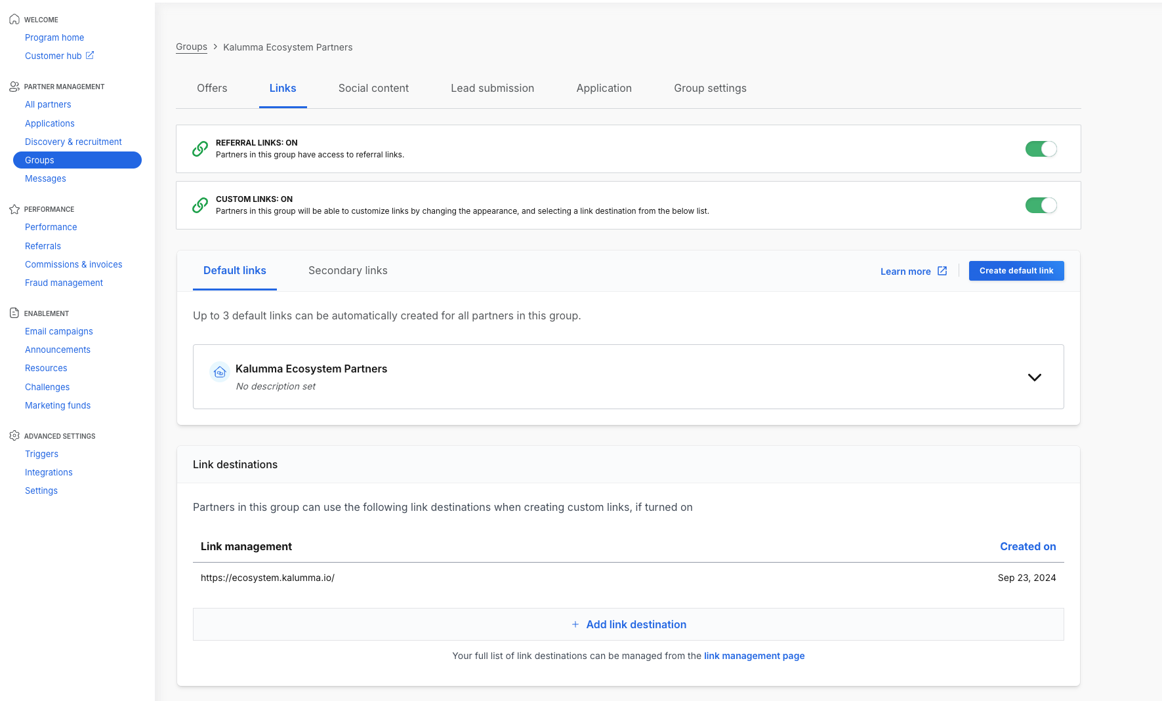The height and width of the screenshot is (701, 1162).
Task: Click the Learn more external link icon
Action: [x=942, y=271]
